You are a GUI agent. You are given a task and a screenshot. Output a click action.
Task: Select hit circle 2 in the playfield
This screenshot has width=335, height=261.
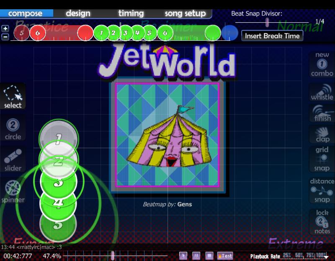[x=59, y=161]
